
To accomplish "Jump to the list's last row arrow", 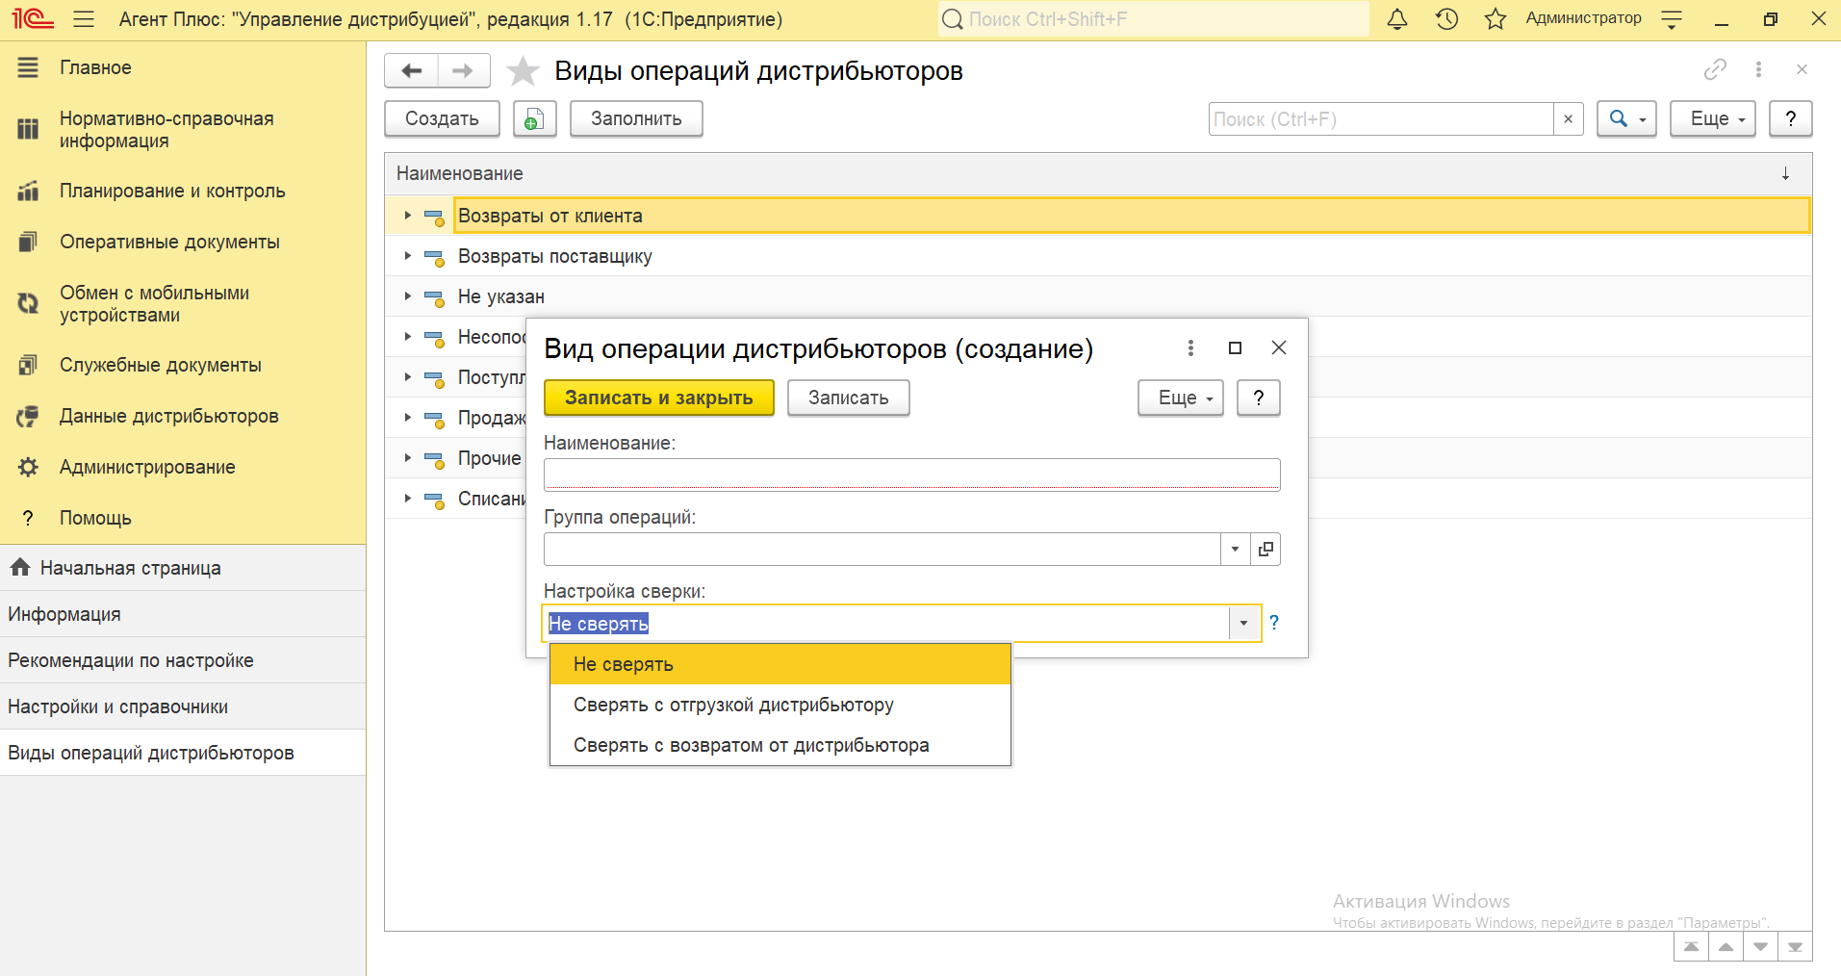I will 1795,946.
